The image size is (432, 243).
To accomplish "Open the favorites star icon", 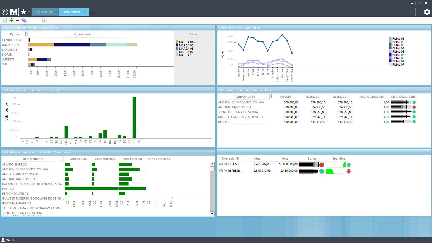I will pyautogui.click(x=23, y=12).
